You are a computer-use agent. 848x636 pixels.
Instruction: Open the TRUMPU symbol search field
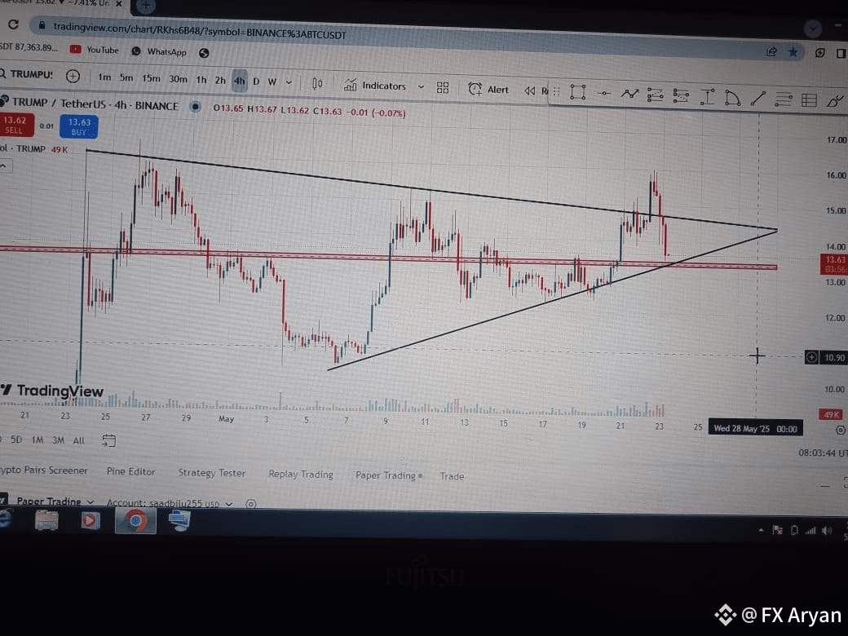[27, 74]
